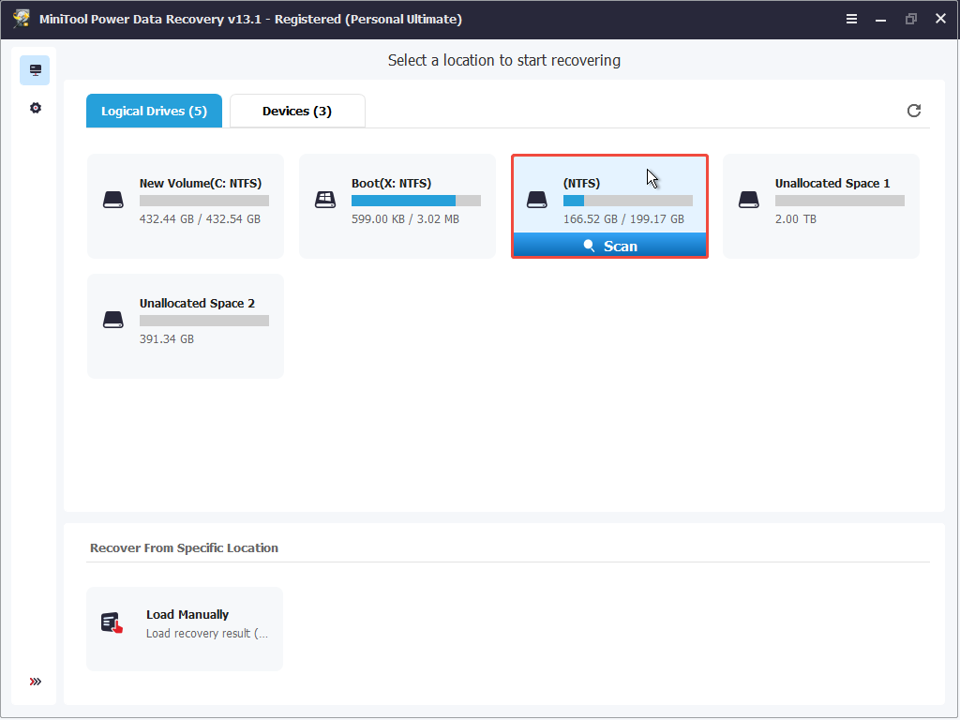Click usage bar of New Volume C drive
This screenshot has height=720, width=960.
203,201
